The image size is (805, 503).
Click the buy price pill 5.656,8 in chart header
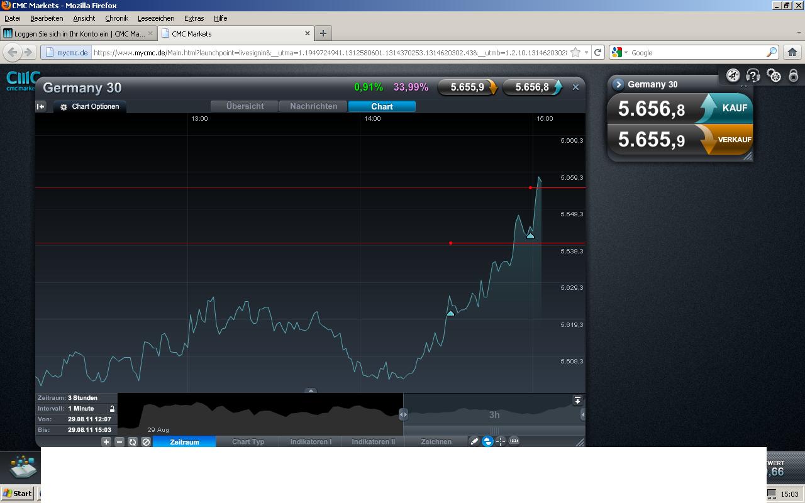pos(533,87)
